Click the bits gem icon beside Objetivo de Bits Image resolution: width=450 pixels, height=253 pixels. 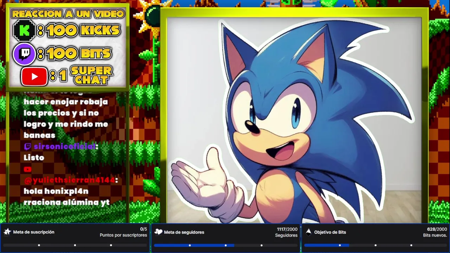tap(308, 232)
